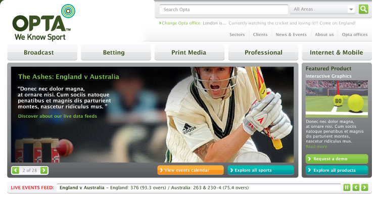Show next live events feed item

365,187
